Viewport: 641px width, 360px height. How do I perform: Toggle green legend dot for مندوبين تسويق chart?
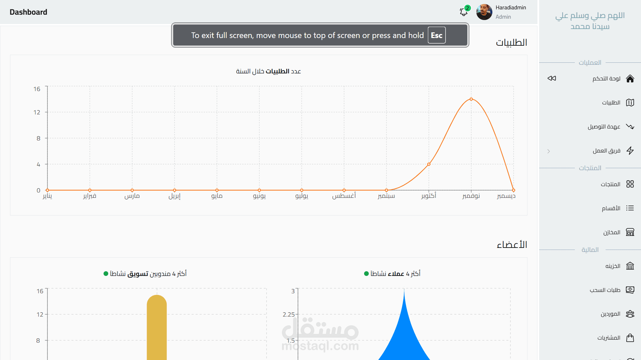pyautogui.click(x=106, y=274)
